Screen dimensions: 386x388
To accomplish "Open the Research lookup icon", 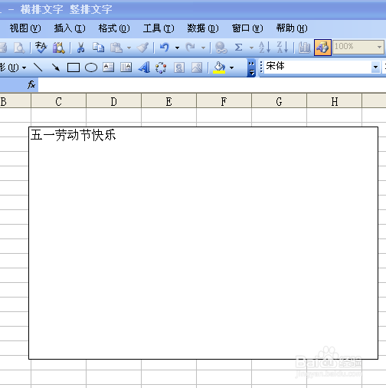I will click(59, 48).
